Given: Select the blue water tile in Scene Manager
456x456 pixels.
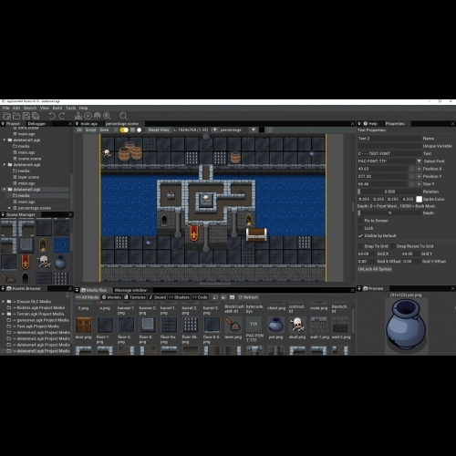Looking at the screenshot, I should click(61, 245).
